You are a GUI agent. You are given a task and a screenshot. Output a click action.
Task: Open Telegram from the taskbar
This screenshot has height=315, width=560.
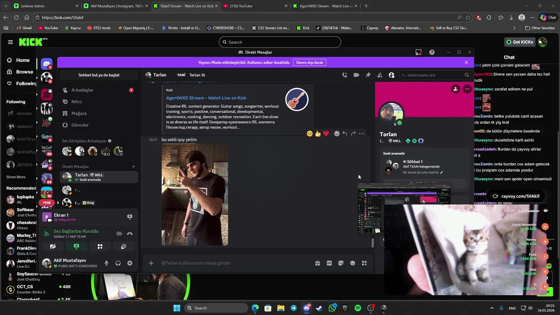294,308
